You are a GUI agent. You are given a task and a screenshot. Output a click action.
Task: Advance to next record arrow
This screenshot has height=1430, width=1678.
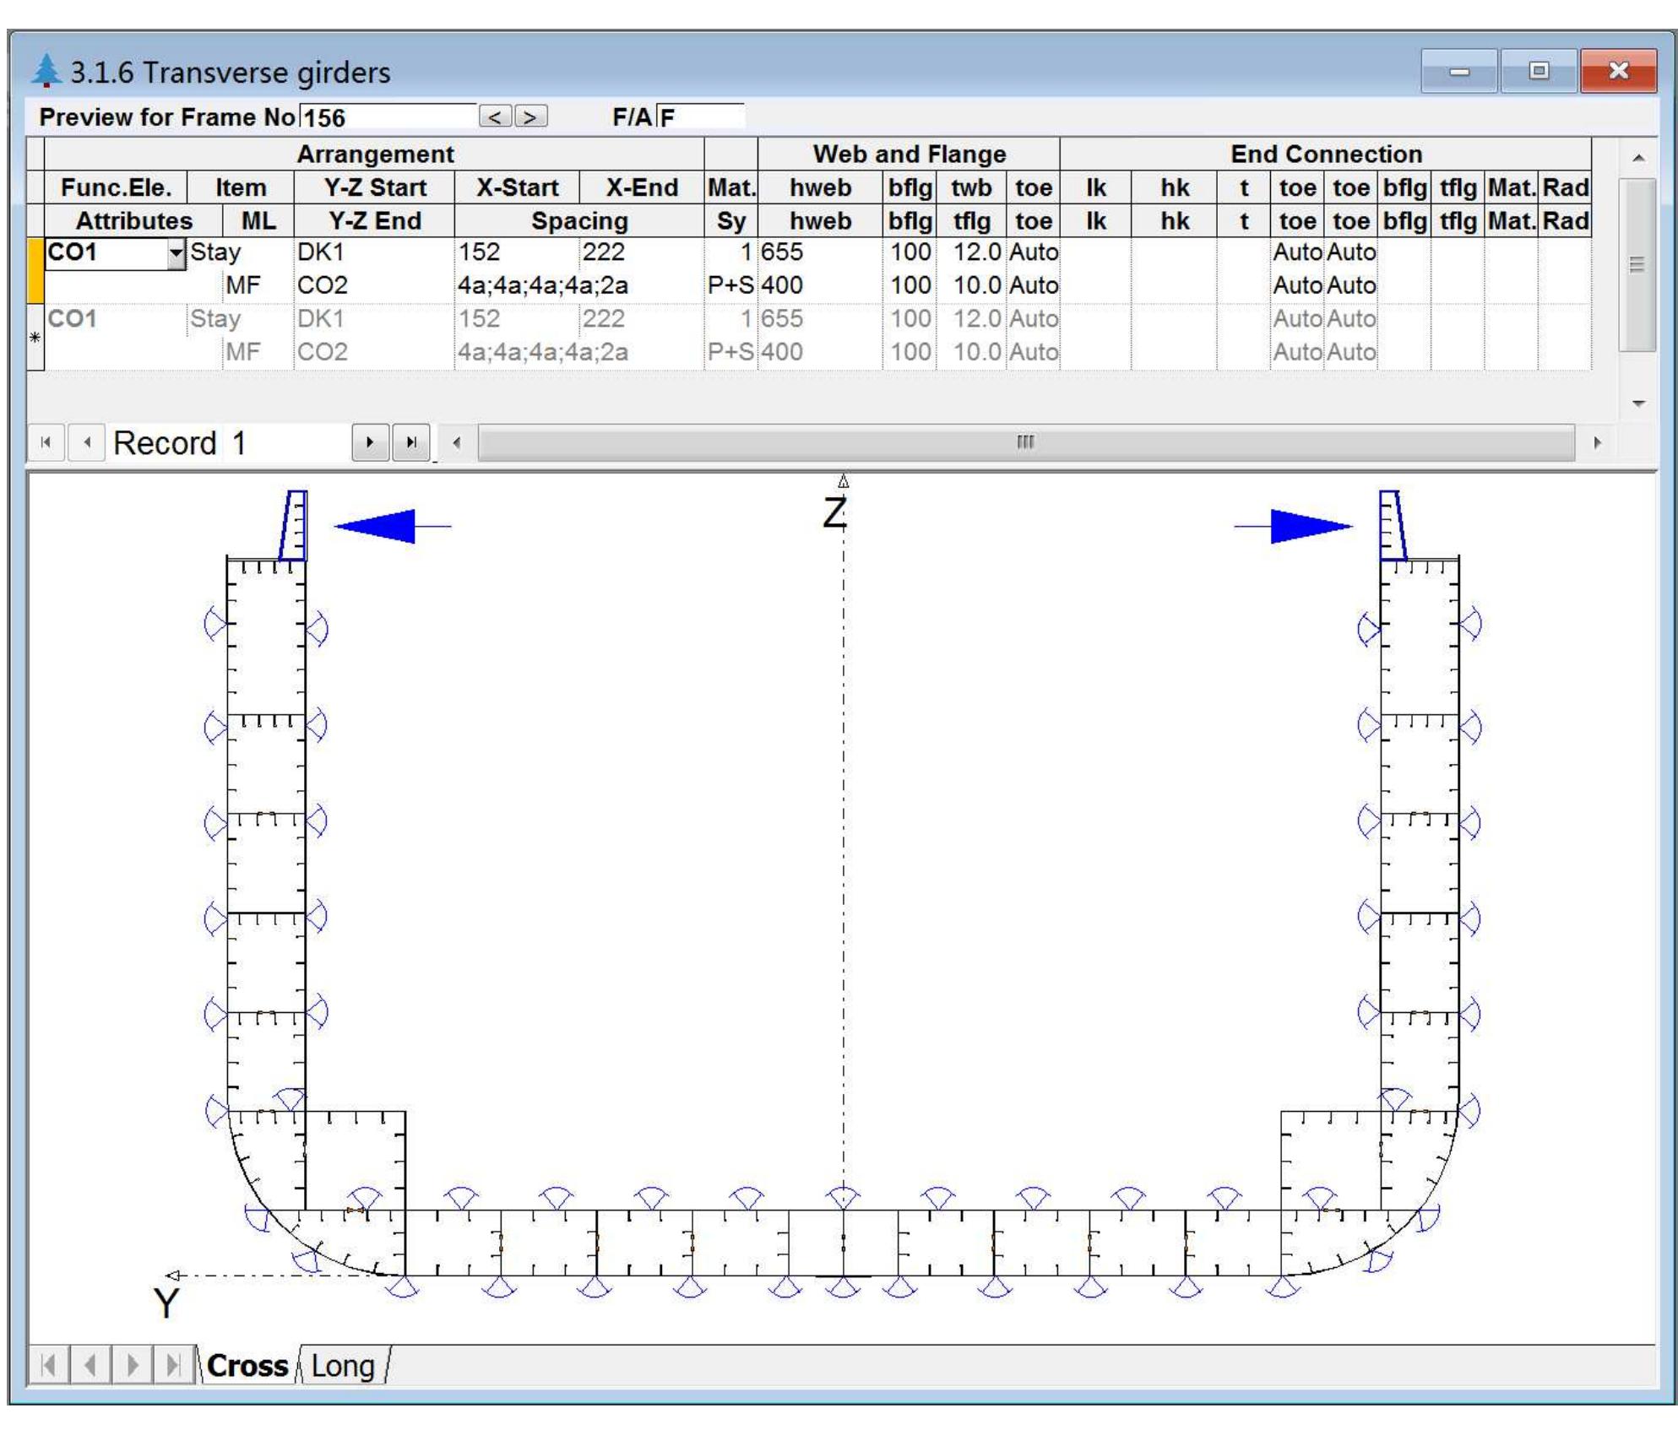tap(370, 442)
